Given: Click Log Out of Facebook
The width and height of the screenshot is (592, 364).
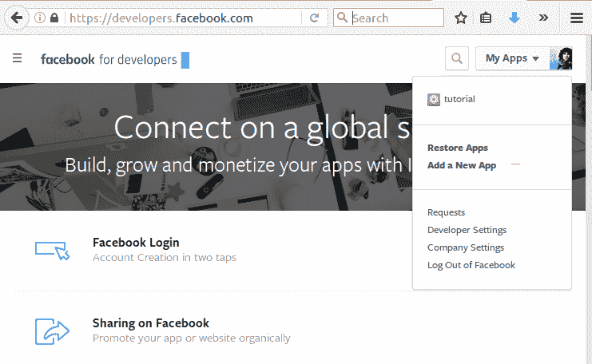Looking at the screenshot, I should (x=471, y=265).
